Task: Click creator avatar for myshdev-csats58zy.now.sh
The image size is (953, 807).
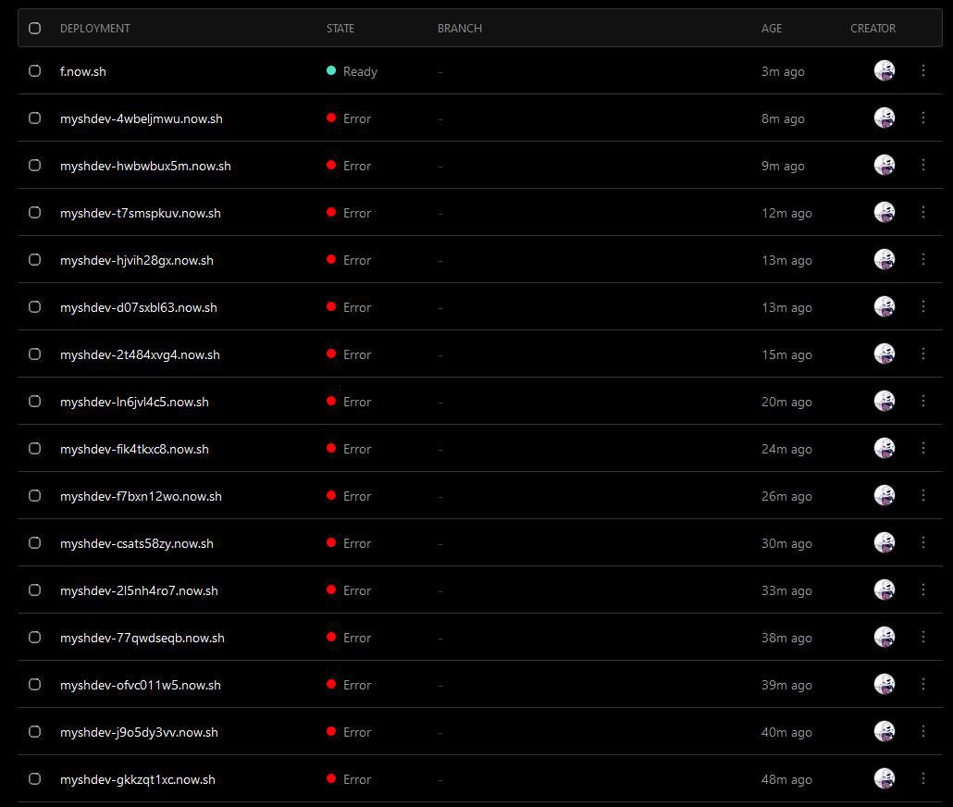Action: click(x=885, y=542)
